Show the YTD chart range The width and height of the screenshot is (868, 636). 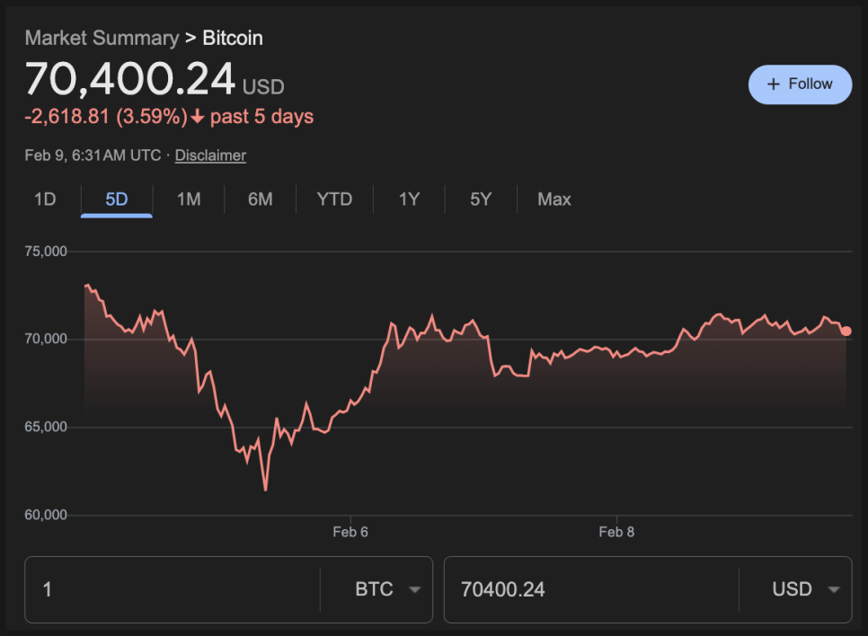(x=334, y=199)
